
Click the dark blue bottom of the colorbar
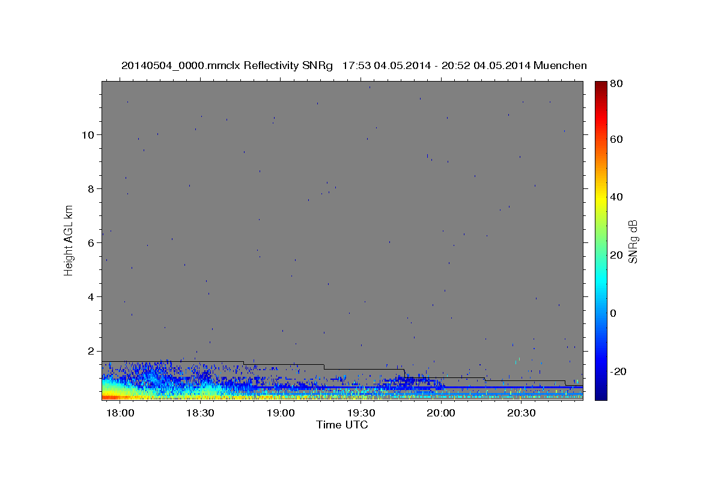click(x=600, y=395)
